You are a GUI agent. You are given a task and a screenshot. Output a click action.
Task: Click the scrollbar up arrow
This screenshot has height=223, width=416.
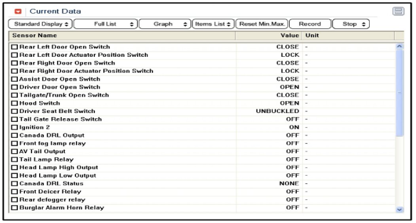click(x=399, y=47)
